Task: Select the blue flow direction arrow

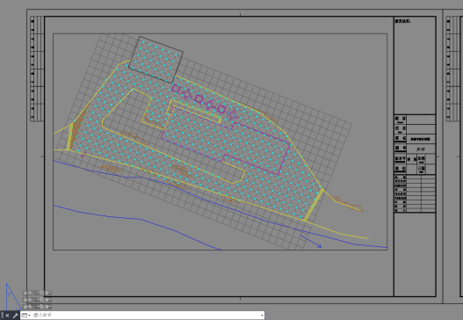Action: tap(311, 241)
